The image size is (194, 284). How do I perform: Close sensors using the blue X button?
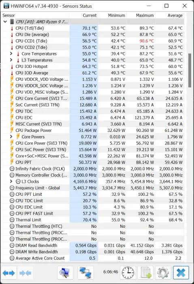click(181, 273)
